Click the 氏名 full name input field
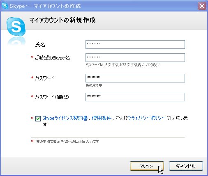Screen dimensions: 208x176 click(135, 44)
